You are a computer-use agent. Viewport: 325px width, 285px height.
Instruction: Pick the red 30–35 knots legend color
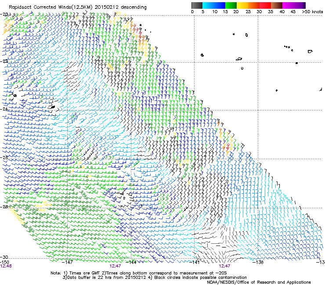pyautogui.click(x=265, y=5)
